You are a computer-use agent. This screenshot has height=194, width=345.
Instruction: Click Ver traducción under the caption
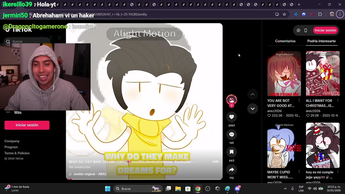point(80,167)
